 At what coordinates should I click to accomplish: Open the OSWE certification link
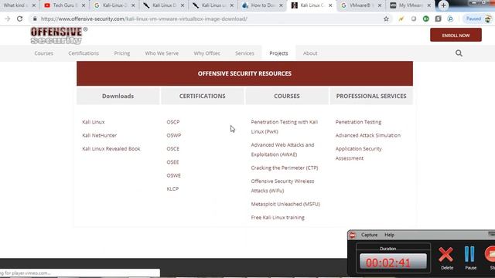point(173,175)
